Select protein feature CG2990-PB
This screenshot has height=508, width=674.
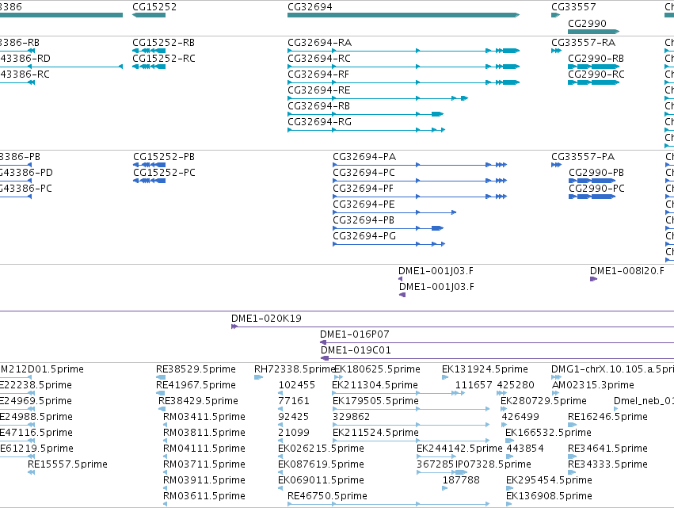tap(596, 173)
